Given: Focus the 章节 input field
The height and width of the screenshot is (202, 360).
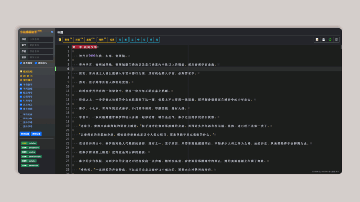Looking at the screenshot, I should click(x=40, y=45).
